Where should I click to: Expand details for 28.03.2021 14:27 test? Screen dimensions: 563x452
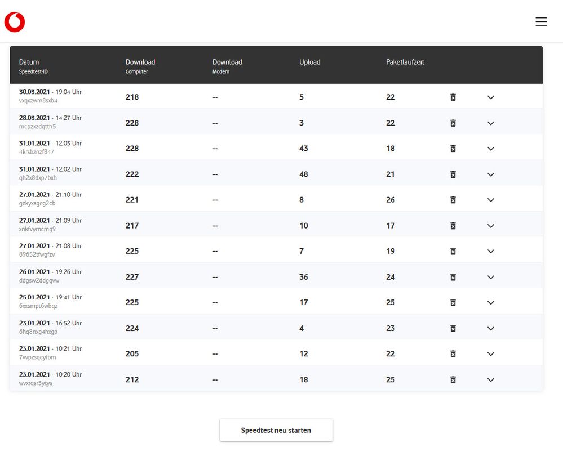(491, 123)
